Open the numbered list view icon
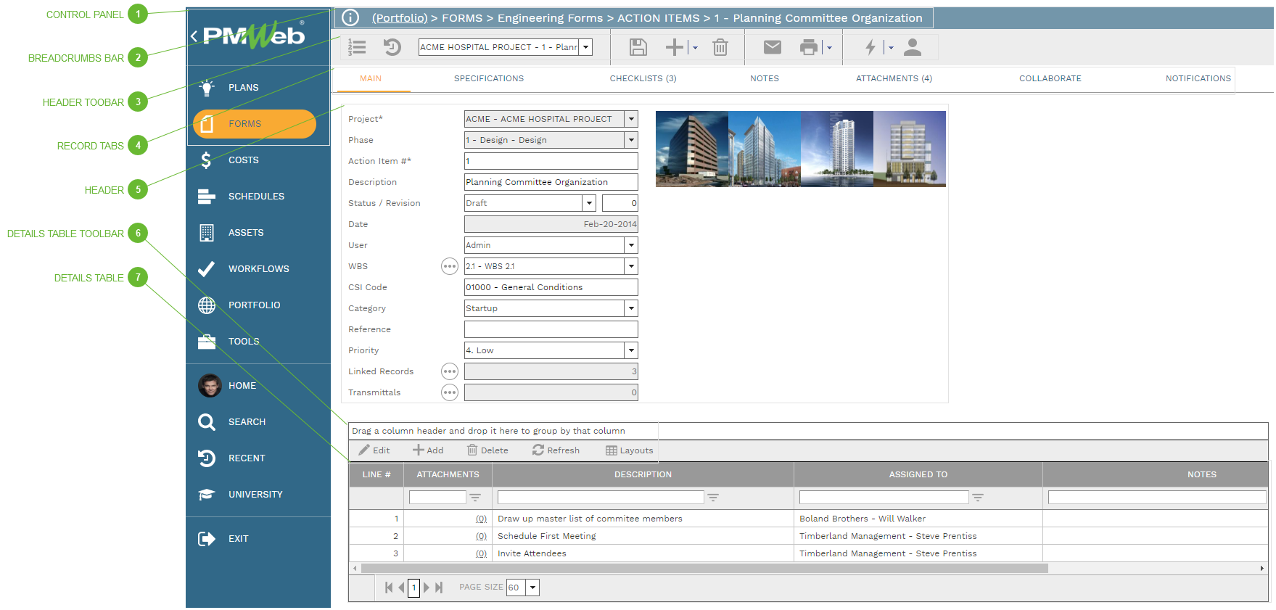Image resolution: width=1276 pixels, height=610 pixels. pos(357,47)
